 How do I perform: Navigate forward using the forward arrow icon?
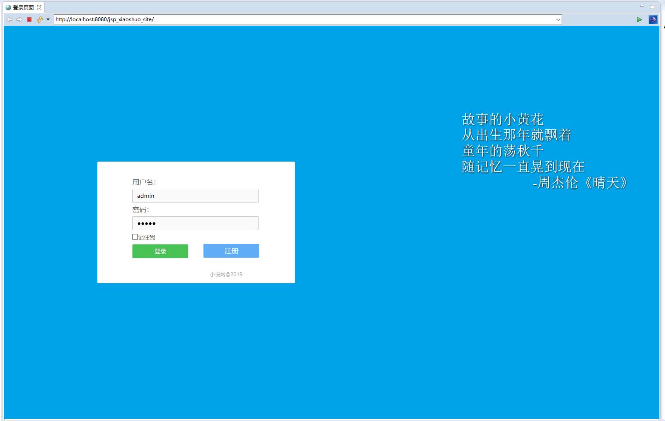[x=20, y=19]
